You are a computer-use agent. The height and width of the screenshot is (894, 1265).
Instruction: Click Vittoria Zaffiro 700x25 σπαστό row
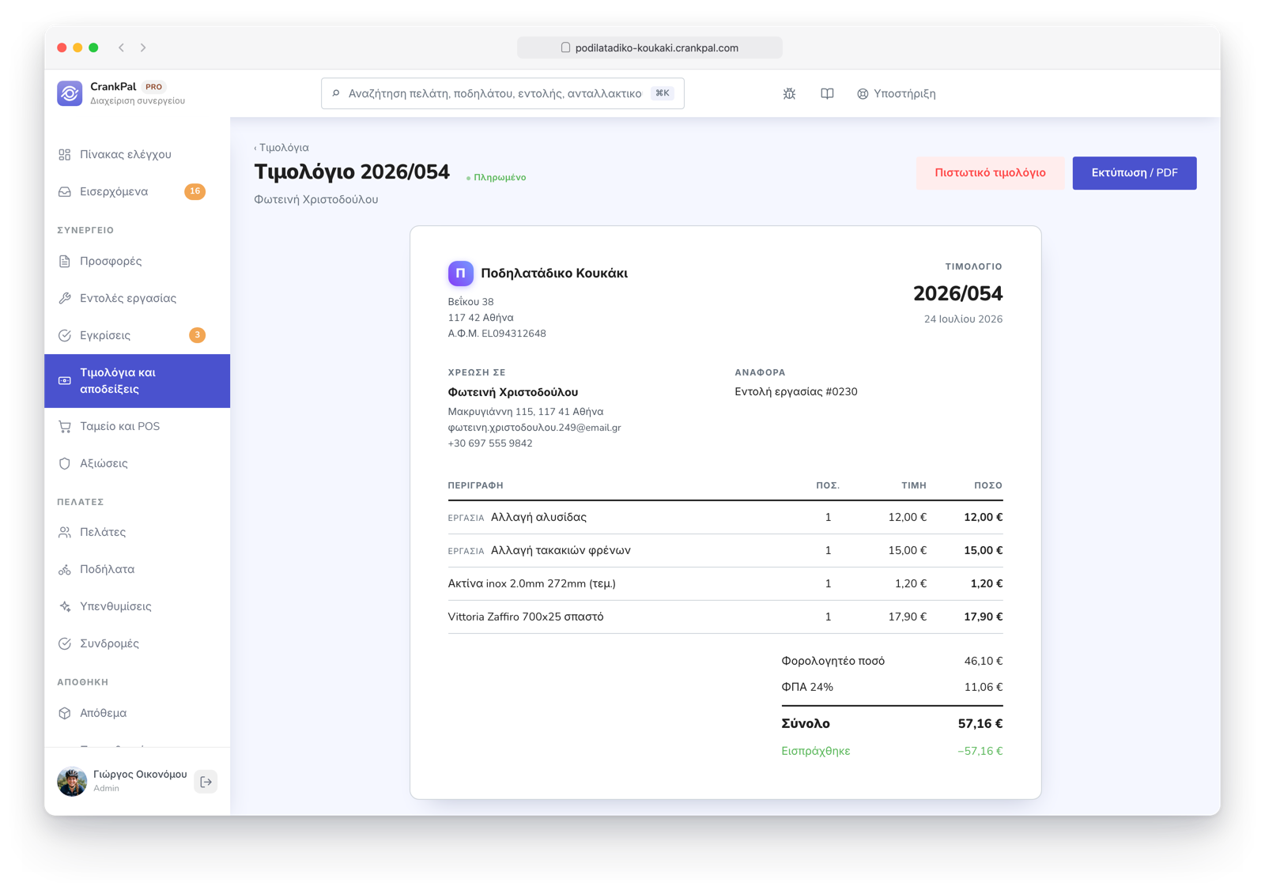[x=725, y=617]
